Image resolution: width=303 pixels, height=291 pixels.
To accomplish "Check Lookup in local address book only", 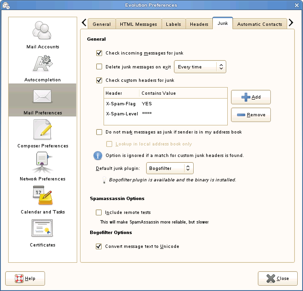I will point(109,144).
